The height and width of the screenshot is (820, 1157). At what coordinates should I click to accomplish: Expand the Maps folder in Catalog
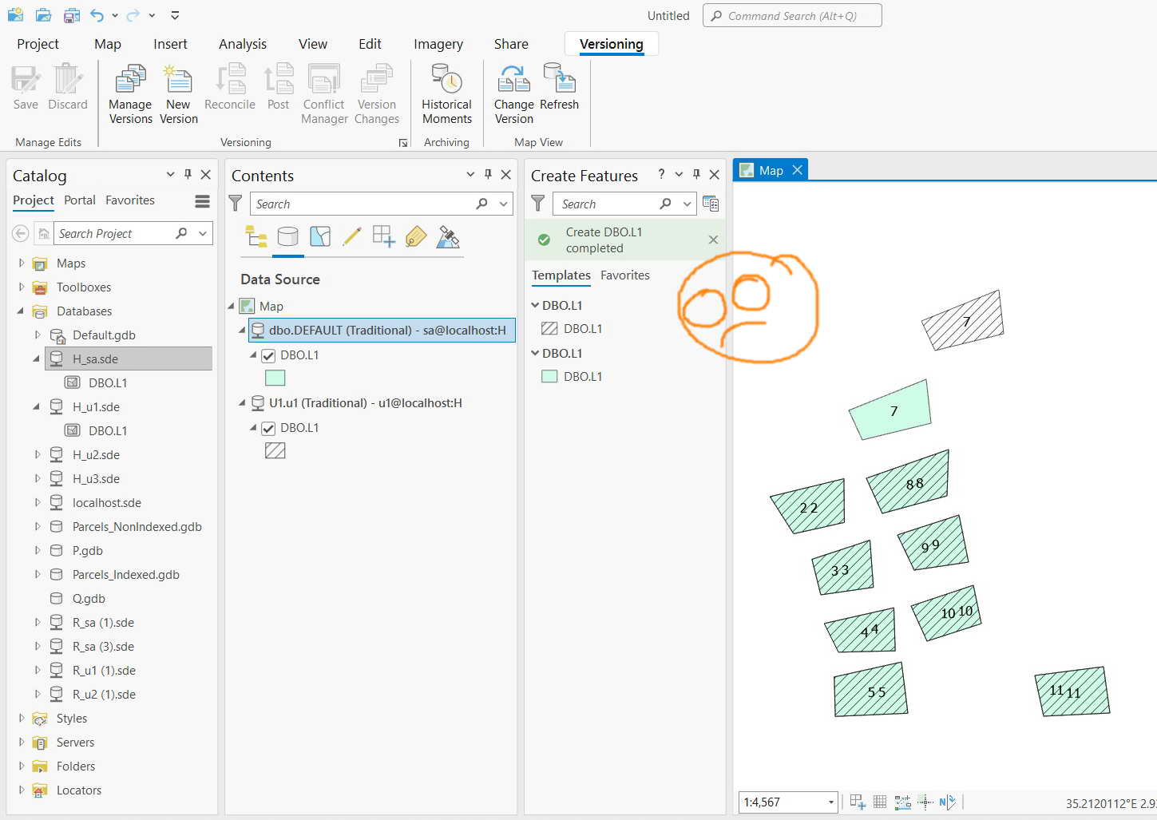(x=22, y=263)
